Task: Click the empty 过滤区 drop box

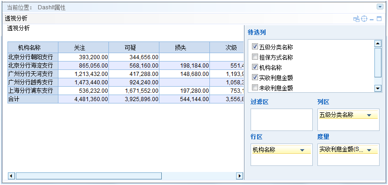Action: (281, 120)
